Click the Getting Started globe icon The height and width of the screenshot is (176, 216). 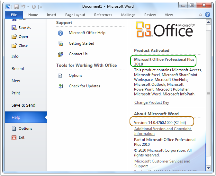[60, 44]
